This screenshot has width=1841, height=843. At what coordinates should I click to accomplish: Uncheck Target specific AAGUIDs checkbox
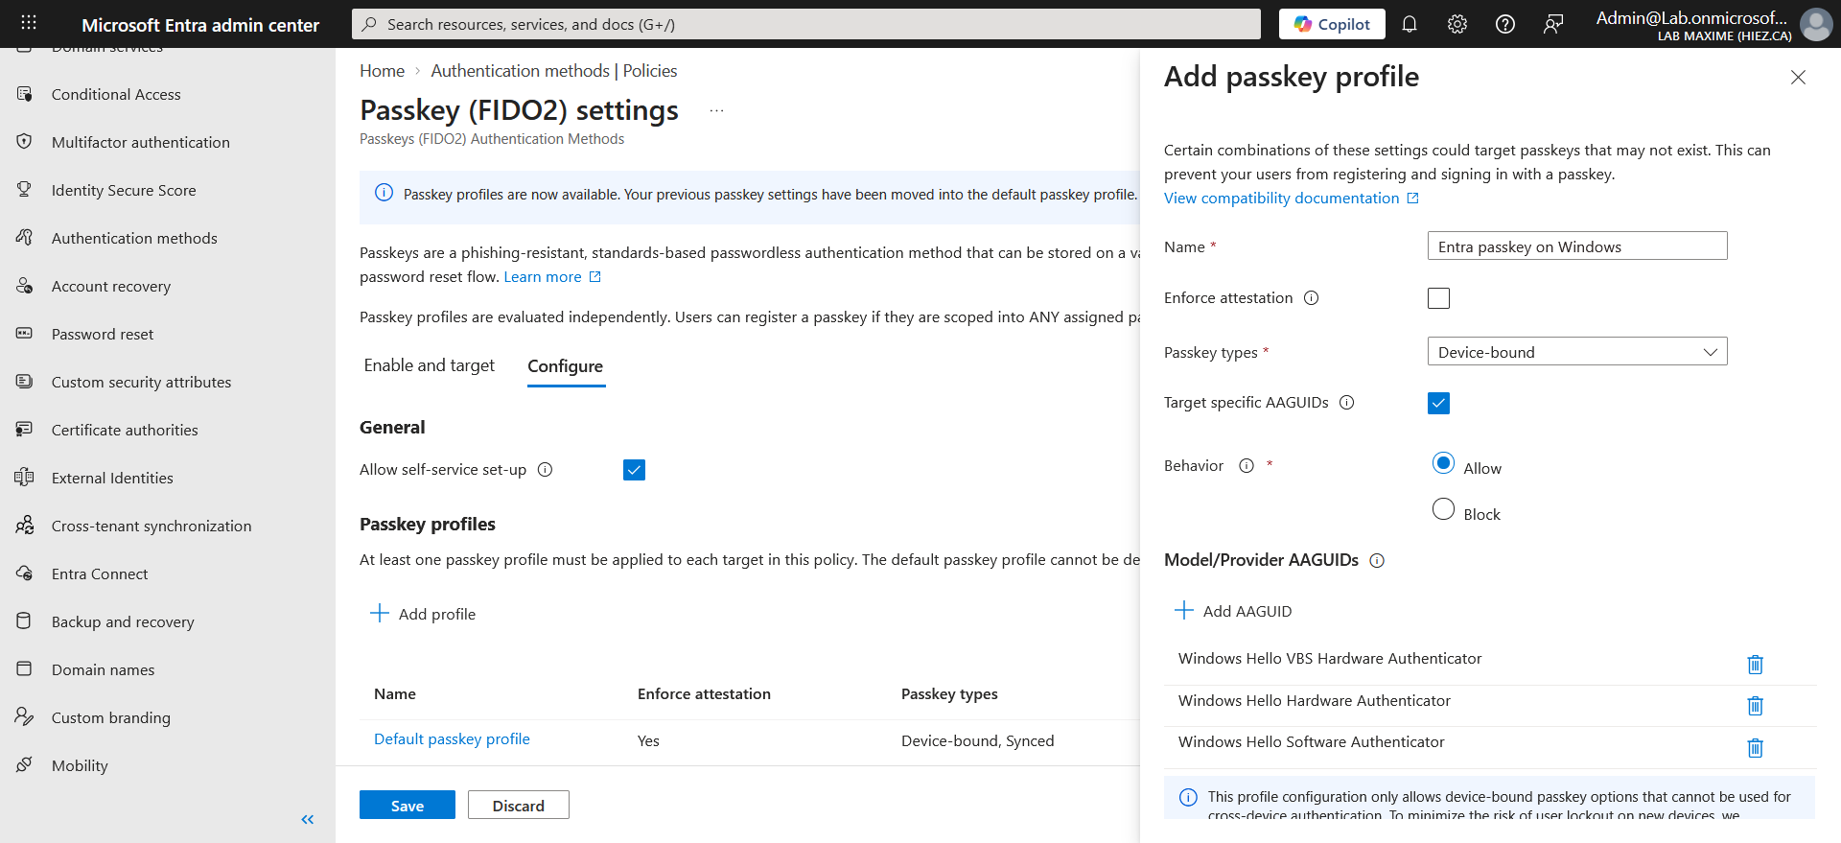[x=1438, y=403]
